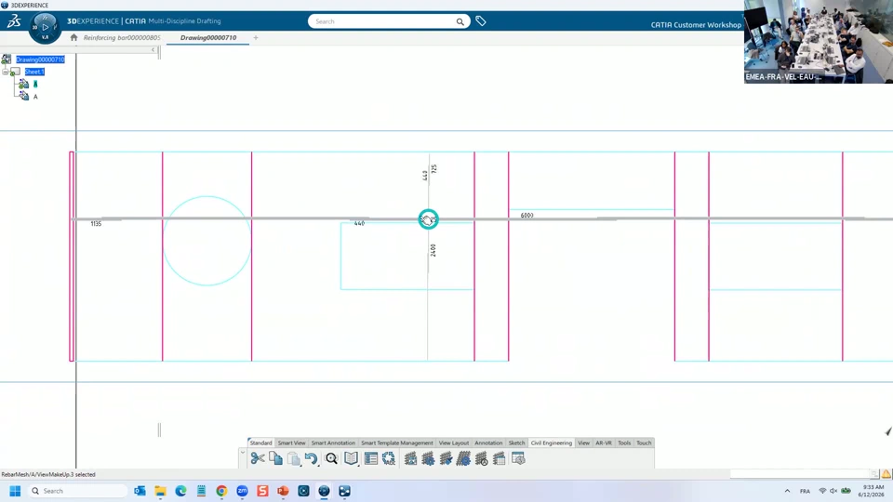The image size is (893, 502).
Task: Click the 3DS logo icon
Action: click(x=14, y=21)
